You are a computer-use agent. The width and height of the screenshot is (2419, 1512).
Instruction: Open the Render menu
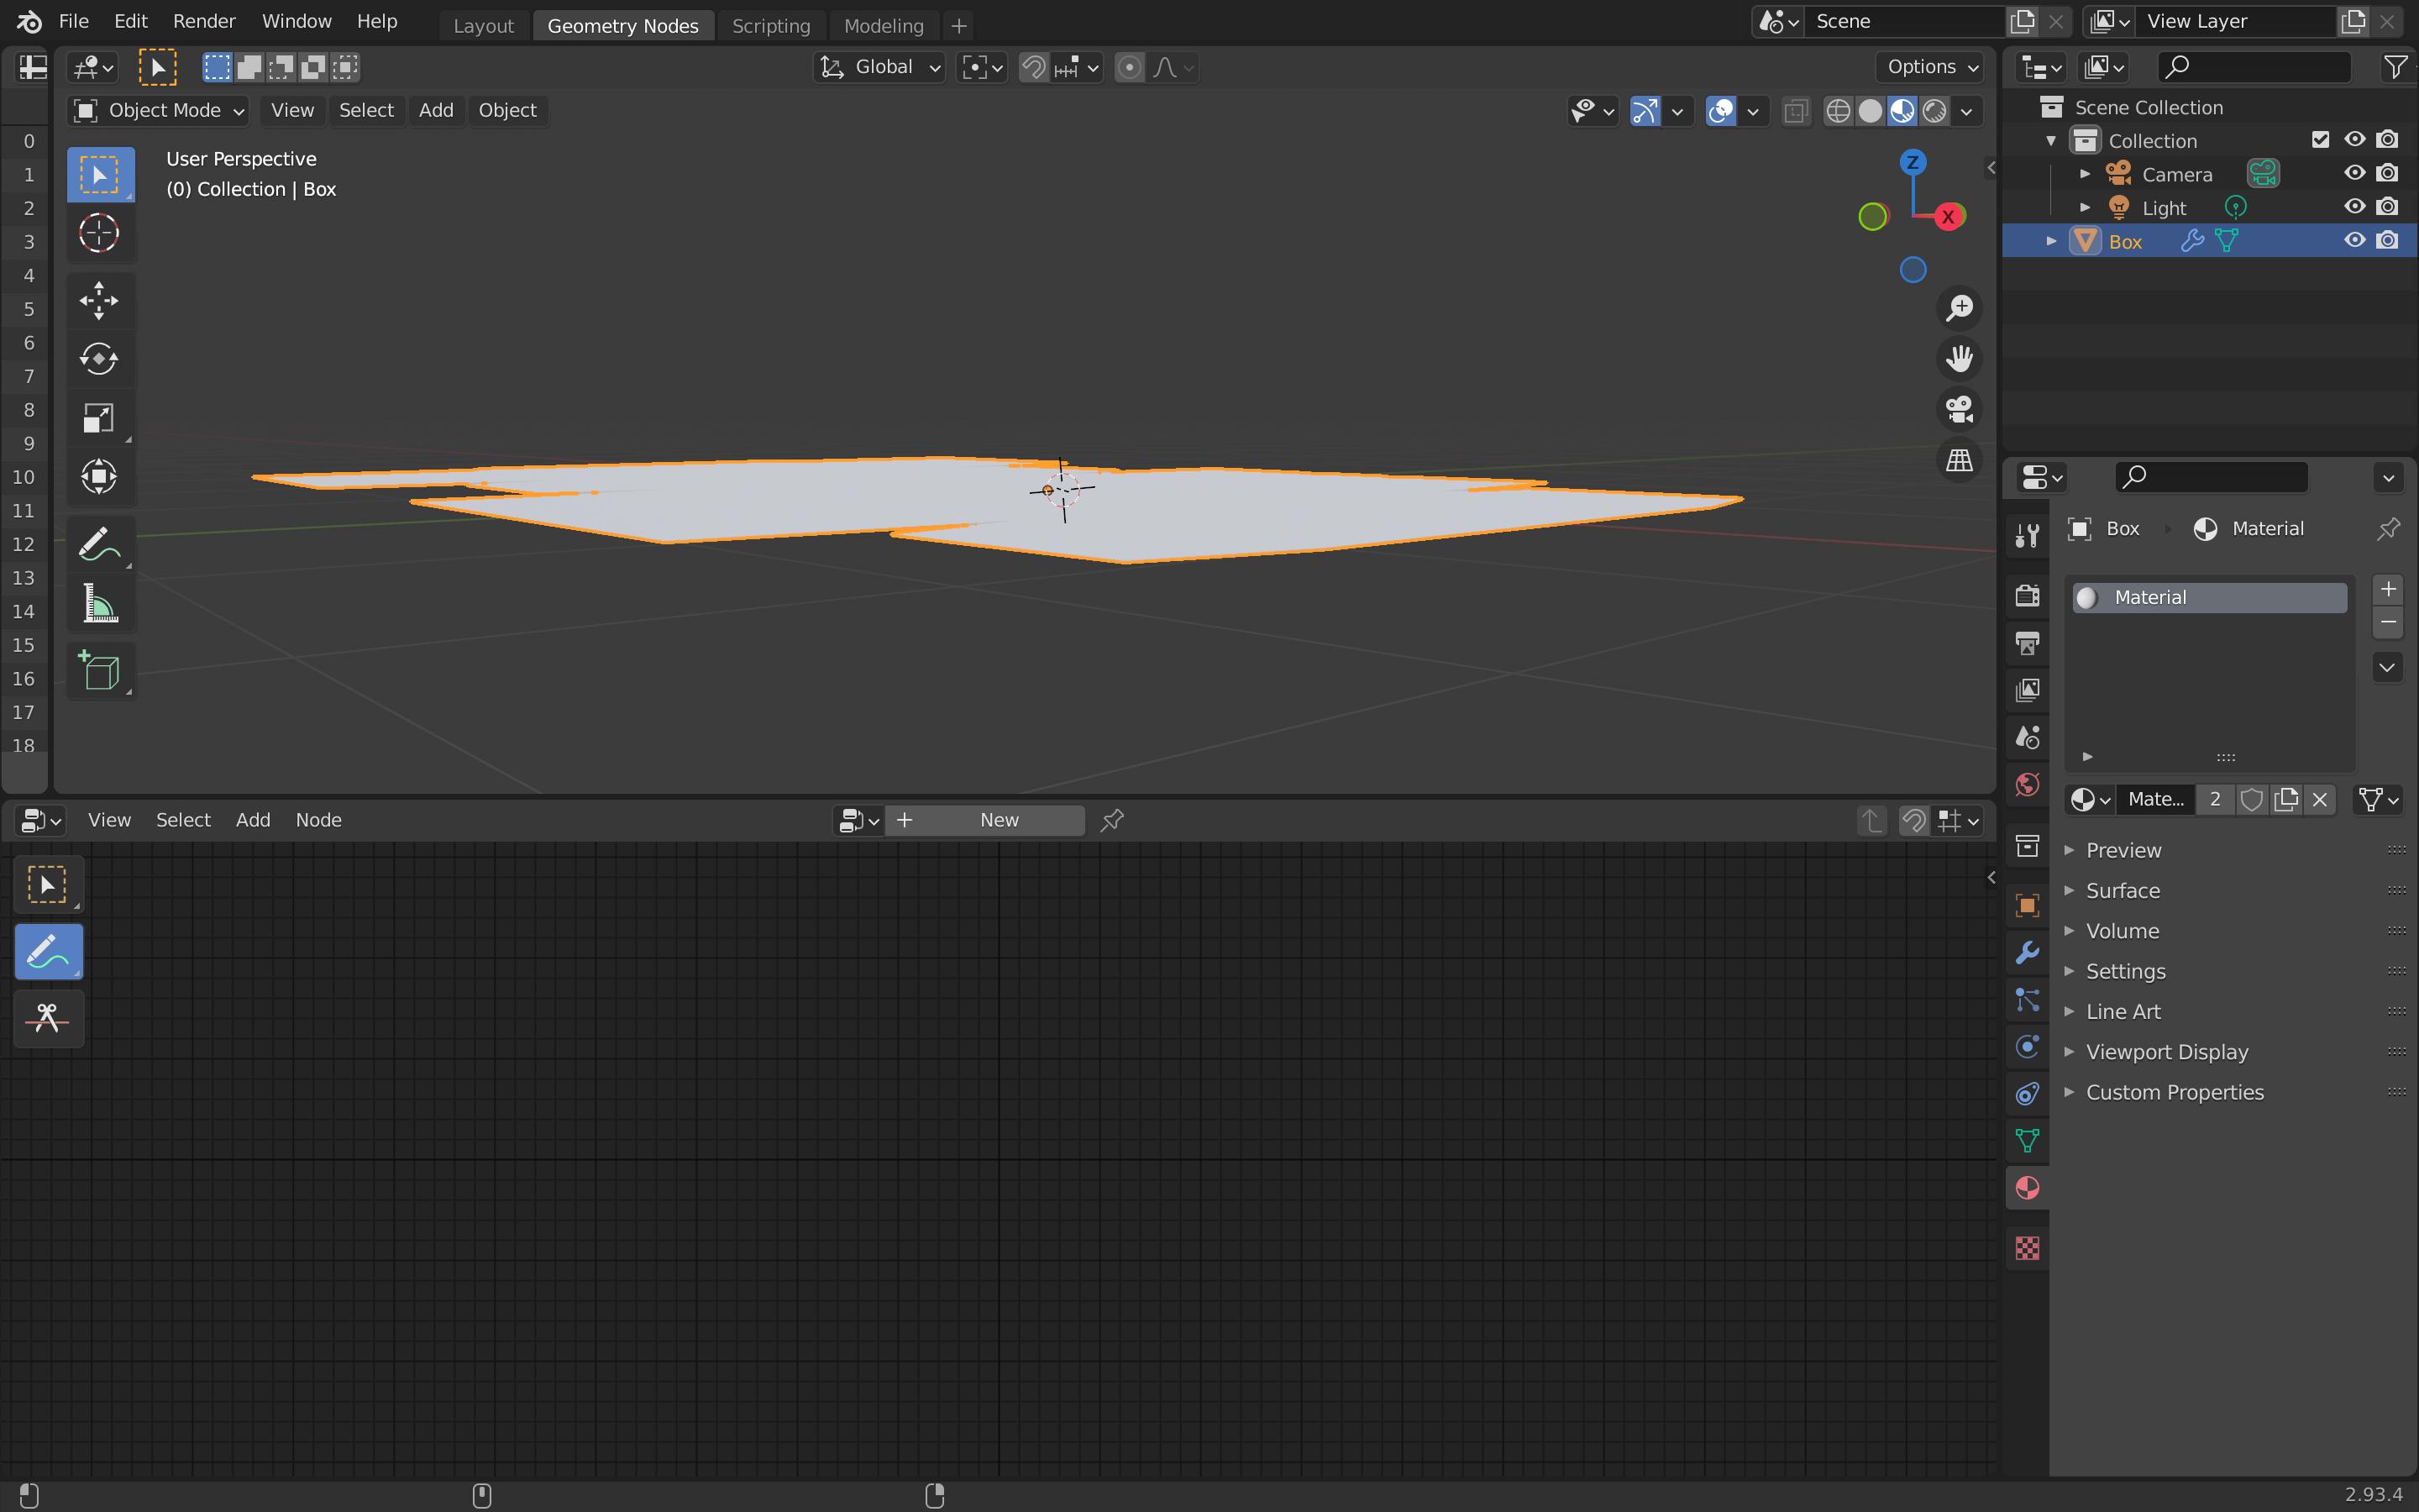204,21
